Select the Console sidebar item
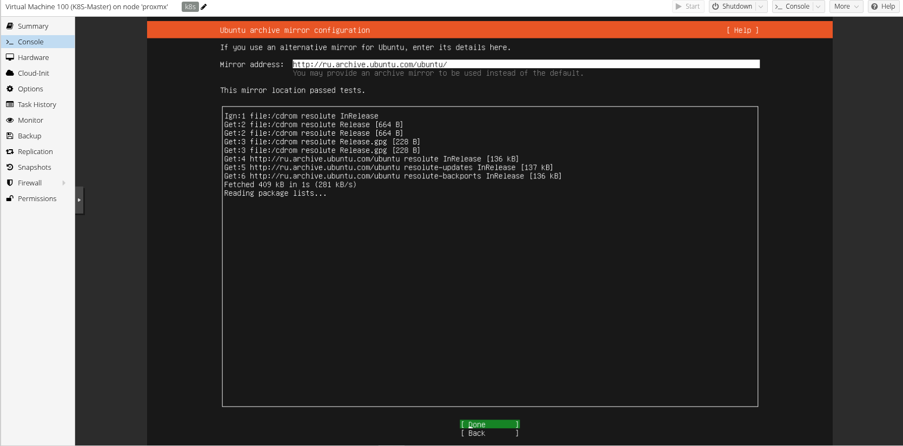The image size is (903, 446). click(x=37, y=42)
